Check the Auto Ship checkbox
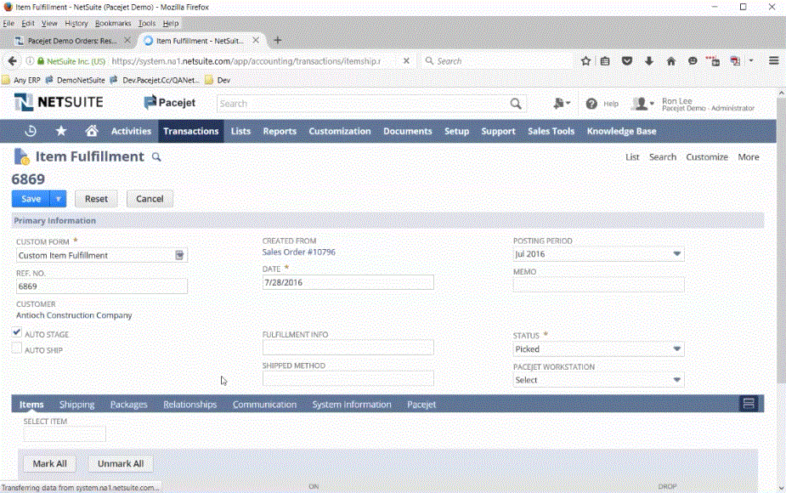Viewport: 786px width, 493px height. (16, 348)
